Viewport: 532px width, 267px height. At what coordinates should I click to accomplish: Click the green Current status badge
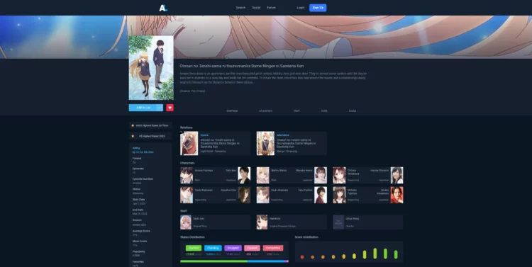(194, 248)
